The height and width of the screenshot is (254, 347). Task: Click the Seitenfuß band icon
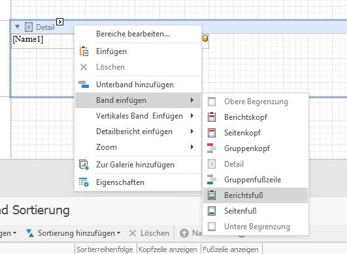tap(212, 211)
